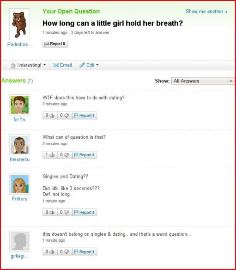Viewport: 236px width, 270px height.
Task: Click thumbs down on fer fer's answer
Action: pos(65,116)
